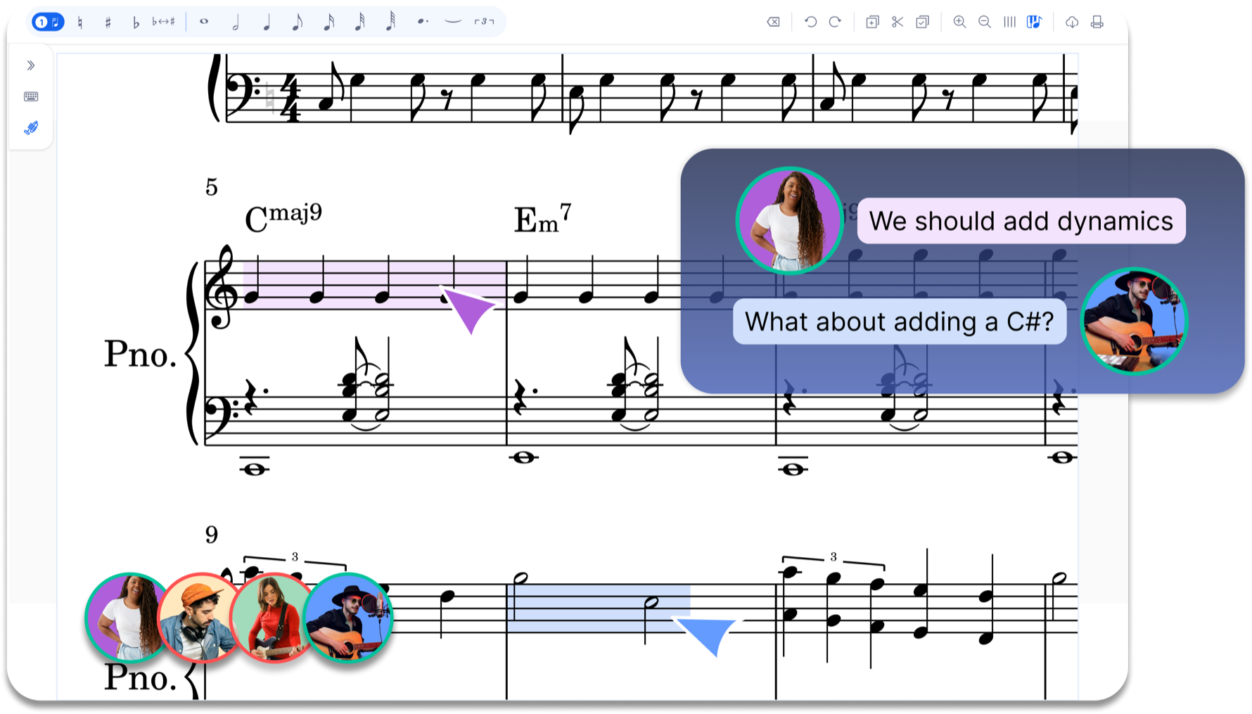Click the measure number 5
1252x714 pixels.
[212, 188]
